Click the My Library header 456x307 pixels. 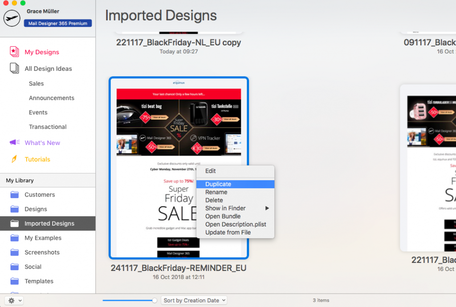tap(20, 180)
